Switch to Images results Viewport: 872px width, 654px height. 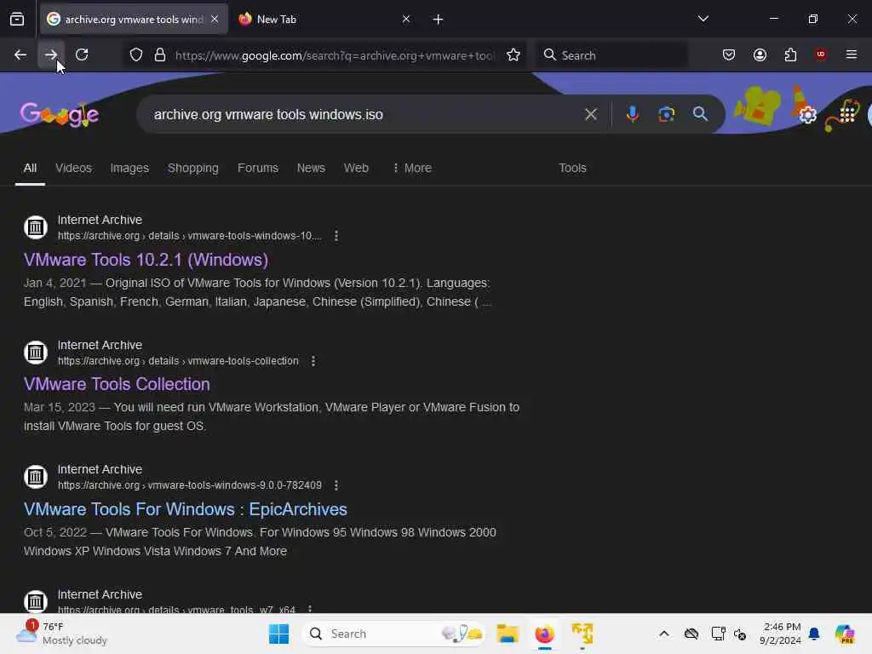[129, 168]
